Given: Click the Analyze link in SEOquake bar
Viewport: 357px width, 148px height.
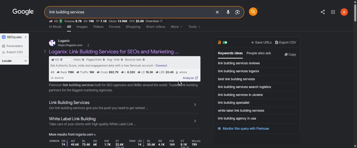Looking at the screenshot, I should tap(190, 78).
